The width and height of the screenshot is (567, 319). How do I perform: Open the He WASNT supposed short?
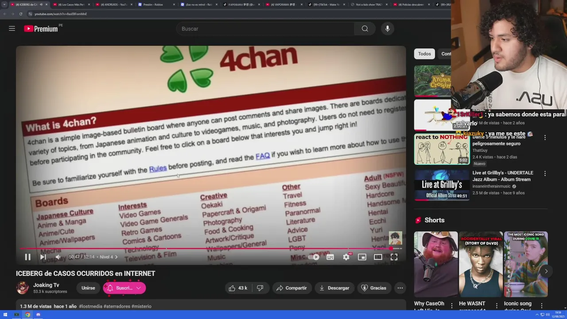tap(481, 264)
